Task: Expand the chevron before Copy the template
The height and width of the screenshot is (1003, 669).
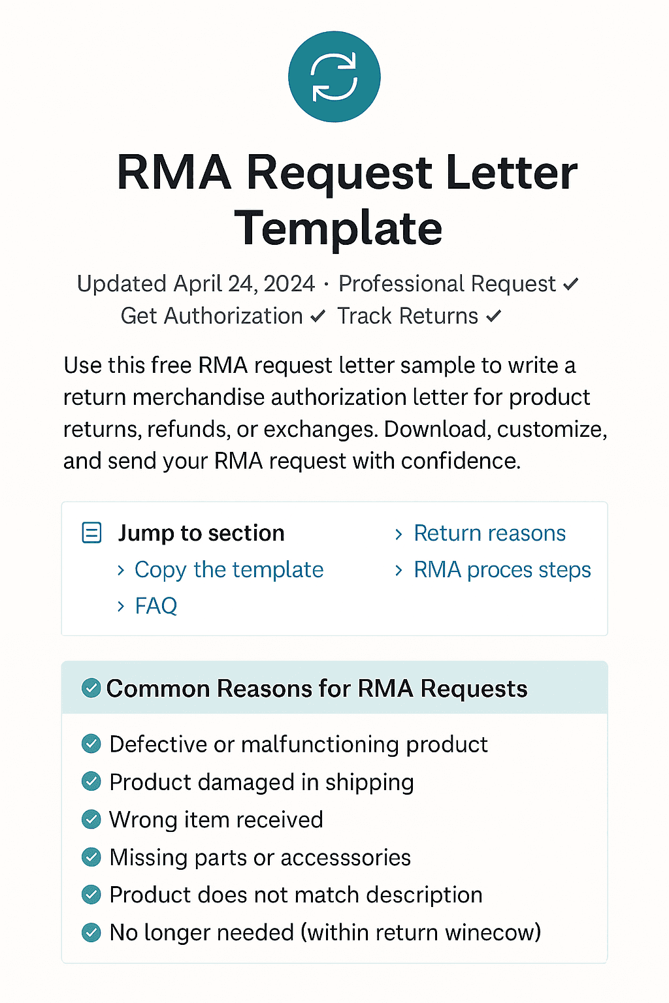Action: (x=122, y=569)
